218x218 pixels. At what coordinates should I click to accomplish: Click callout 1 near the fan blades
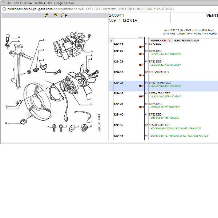point(91,99)
